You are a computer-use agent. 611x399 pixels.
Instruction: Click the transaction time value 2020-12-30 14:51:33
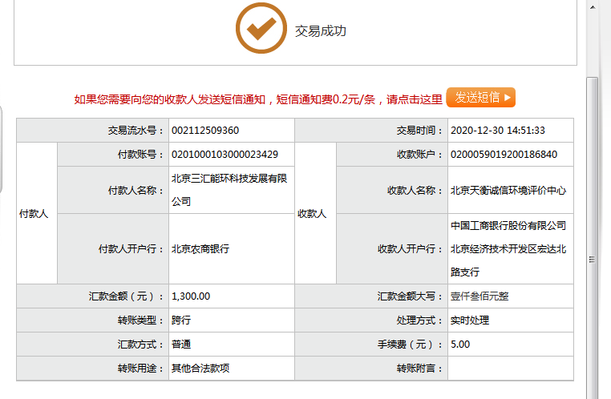pyautogui.click(x=497, y=131)
